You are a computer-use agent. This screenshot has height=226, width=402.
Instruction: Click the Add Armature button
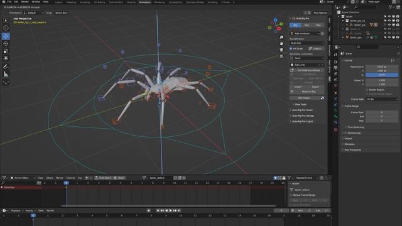pos(305,33)
